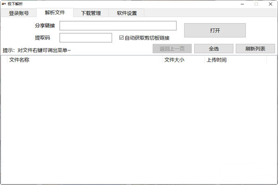Click the 提示 hint text about right-click menu
Image resolution: width=278 pixels, height=185 pixels.
(37, 50)
